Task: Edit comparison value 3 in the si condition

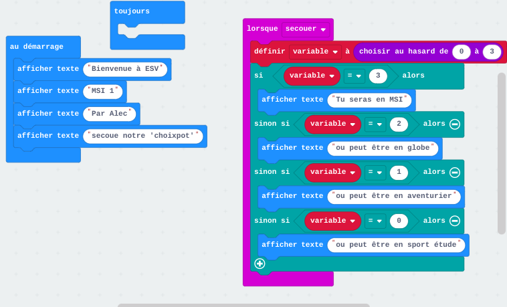Action: (x=378, y=76)
